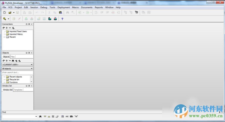The width and height of the screenshot is (225, 122).
Task: Click the teal icon with red arrow
Action: coord(55,19)
